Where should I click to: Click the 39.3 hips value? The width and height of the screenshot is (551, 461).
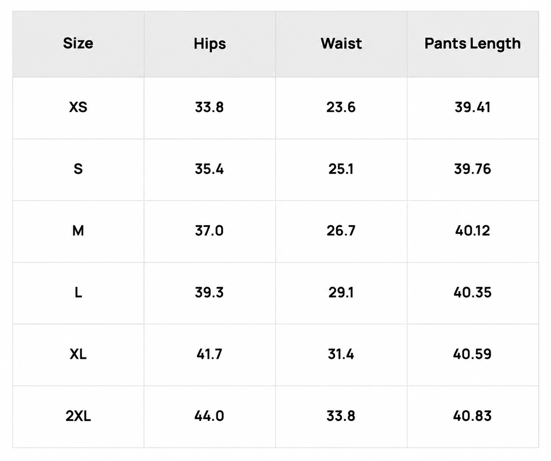point(210,292)
